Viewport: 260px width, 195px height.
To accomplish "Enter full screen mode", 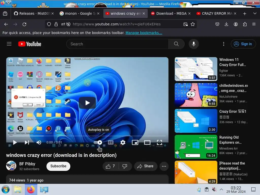I will pyautogui.click(x=159, y=142).
